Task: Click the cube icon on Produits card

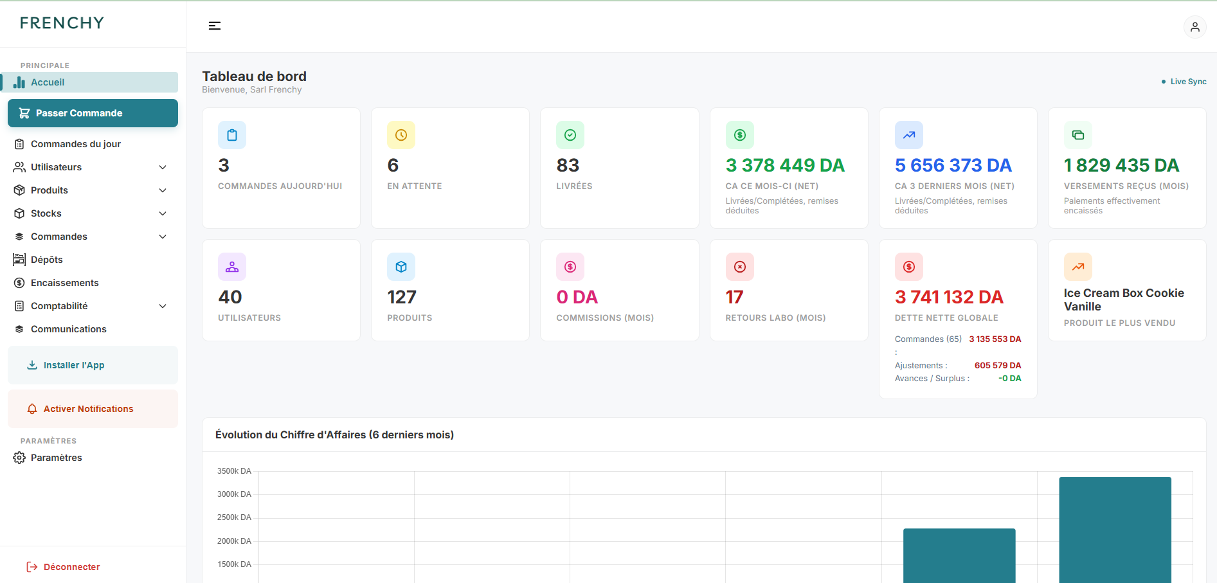Action: pyautogui.click(x=401, y=267)
